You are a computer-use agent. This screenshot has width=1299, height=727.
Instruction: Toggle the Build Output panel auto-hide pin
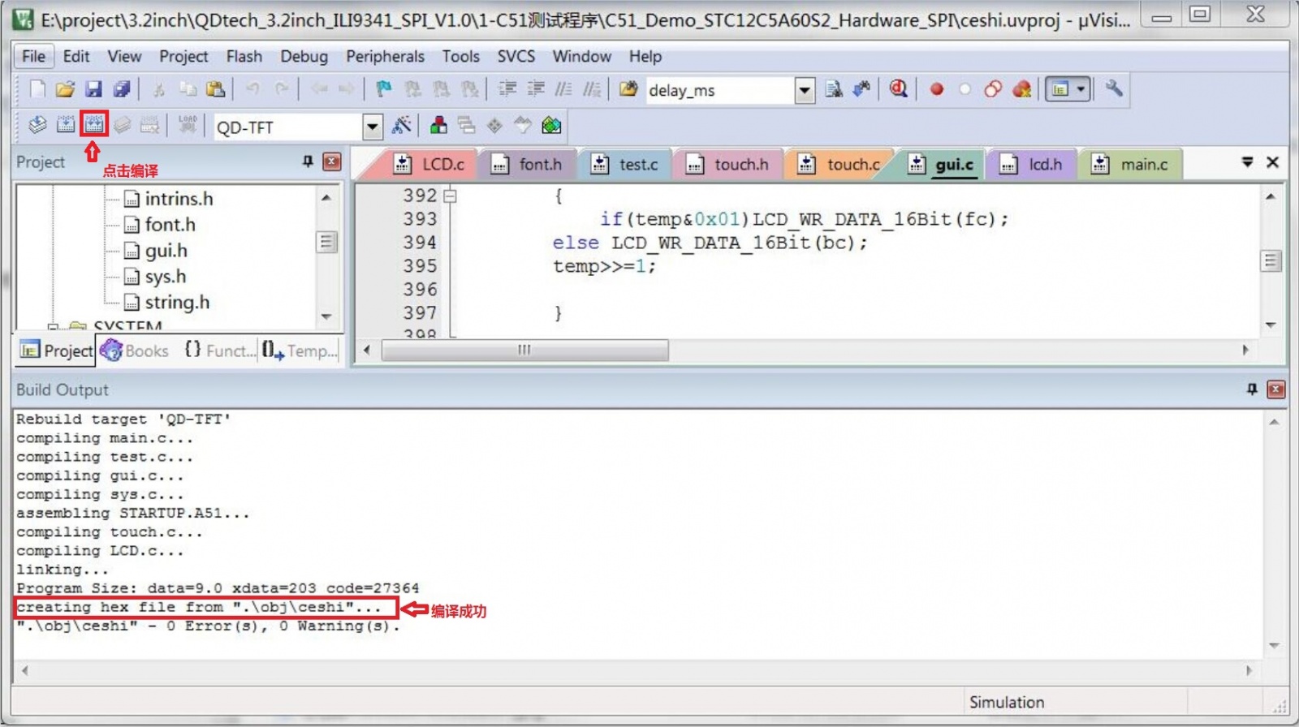tap(1252, 389)
